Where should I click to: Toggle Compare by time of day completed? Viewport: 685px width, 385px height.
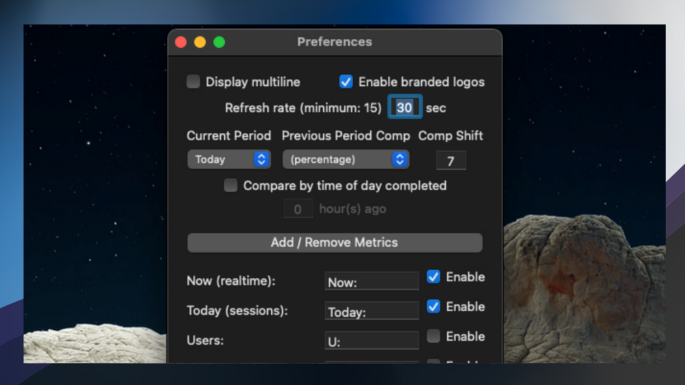[230, 185]
